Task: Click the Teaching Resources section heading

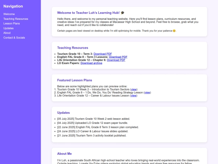Action: (73, 48)
